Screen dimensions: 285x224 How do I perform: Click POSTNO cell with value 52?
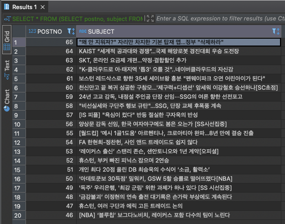pyautogui.click(x=51, y=160)
